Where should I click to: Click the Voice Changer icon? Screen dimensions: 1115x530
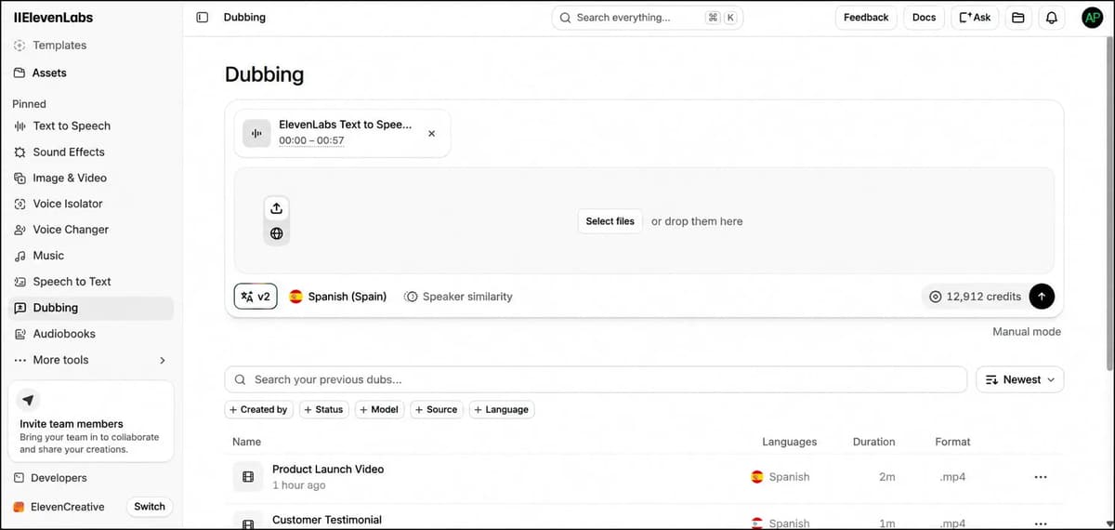(20, 230)
